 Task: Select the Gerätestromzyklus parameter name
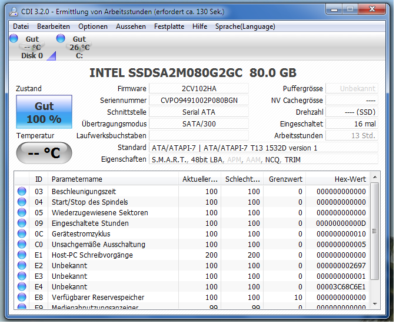pyautogui.click(x=81, y=234)
